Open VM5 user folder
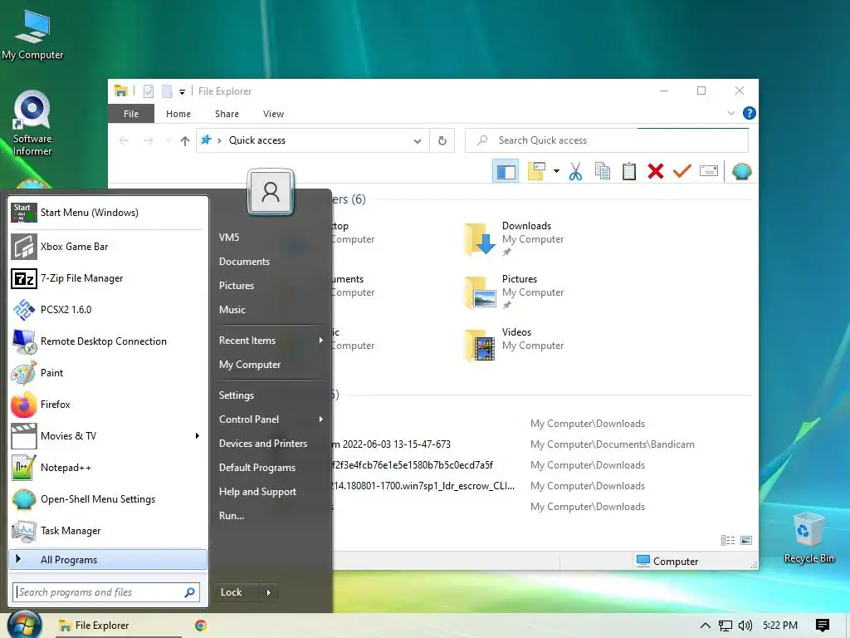 point(271,237)
